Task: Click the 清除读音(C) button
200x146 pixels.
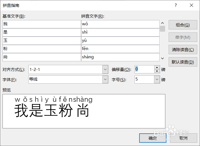Action: point(183,49)
